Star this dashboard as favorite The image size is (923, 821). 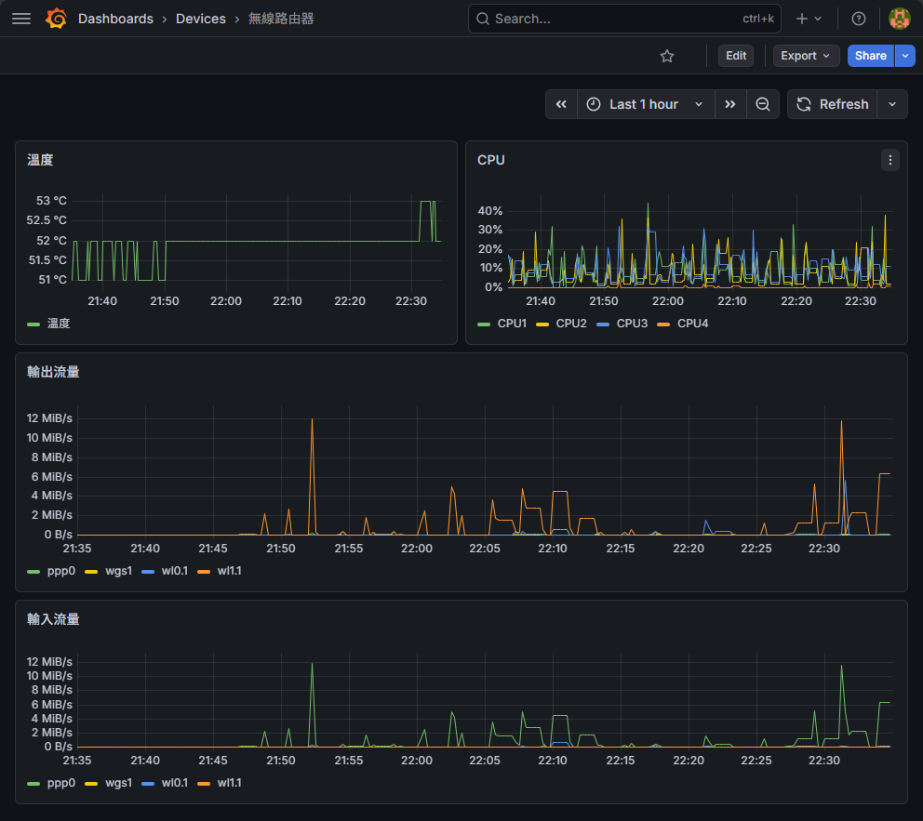(x=666, y=56)
